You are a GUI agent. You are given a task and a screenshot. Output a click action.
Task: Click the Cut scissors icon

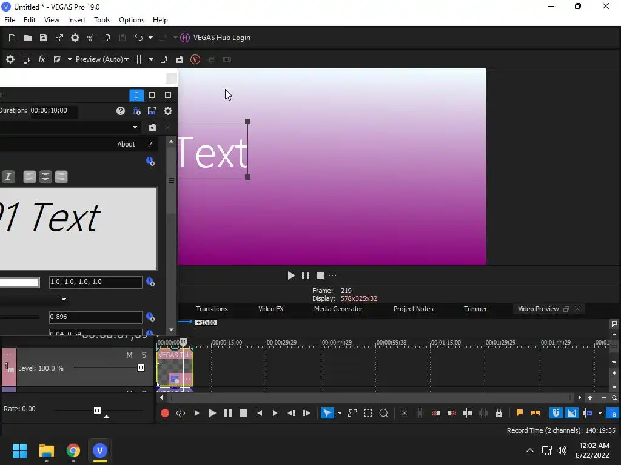[x=91, y=38]
